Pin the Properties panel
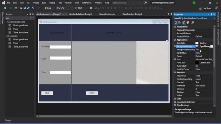 click(x=211, y=14)
